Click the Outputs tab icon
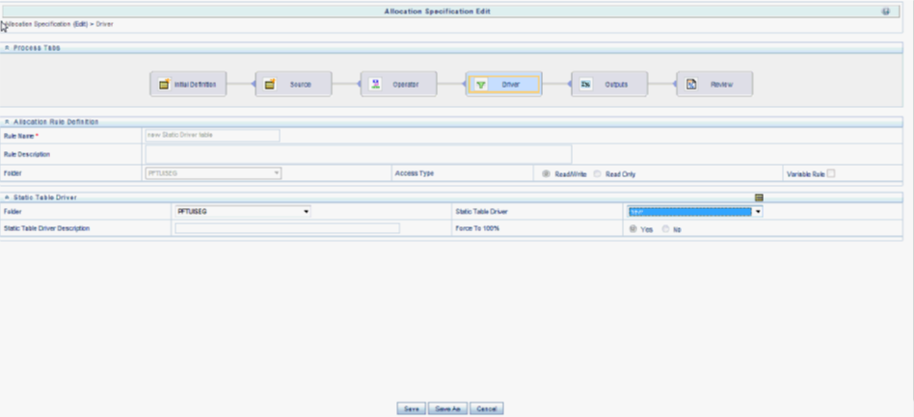This screenshot has height=417, width=914. [586, 85]
